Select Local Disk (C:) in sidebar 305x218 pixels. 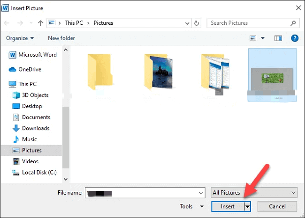coord(39,172)
